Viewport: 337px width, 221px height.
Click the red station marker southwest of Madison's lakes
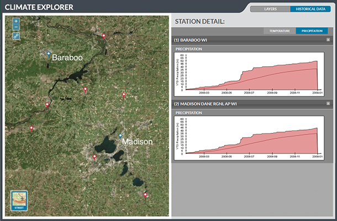tap(94, 157)
